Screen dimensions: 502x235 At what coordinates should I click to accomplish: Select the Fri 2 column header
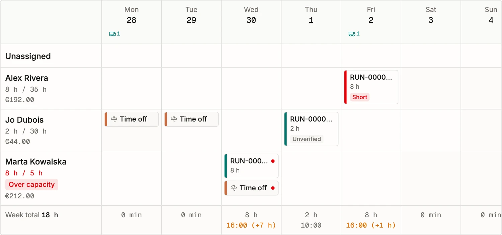tap(371, 22)
